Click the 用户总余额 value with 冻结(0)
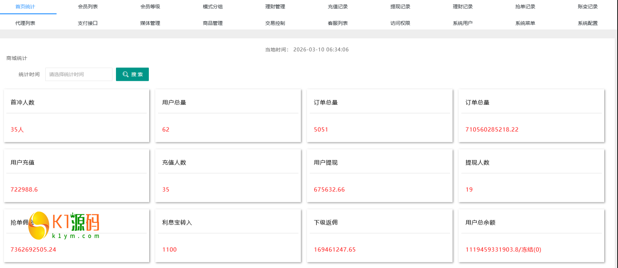Viewport: 618px width, 268px height. click(x=503, y=250)
